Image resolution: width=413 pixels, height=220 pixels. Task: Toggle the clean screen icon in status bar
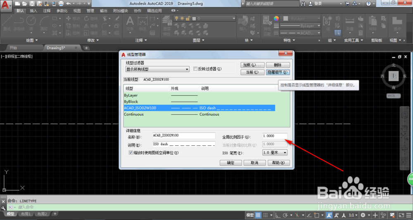401,215
